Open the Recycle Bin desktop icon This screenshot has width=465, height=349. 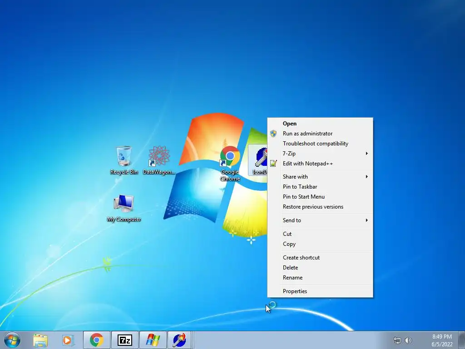[124, 160]
